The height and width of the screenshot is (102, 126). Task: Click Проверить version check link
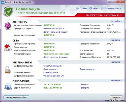85,88
